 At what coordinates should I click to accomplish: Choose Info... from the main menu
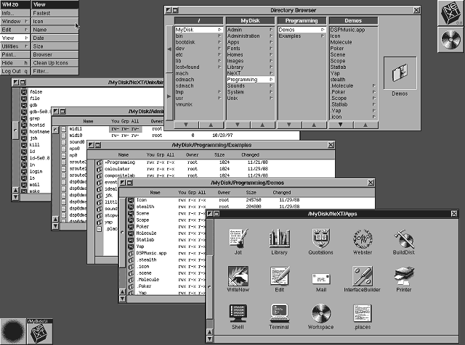point(15,13)
